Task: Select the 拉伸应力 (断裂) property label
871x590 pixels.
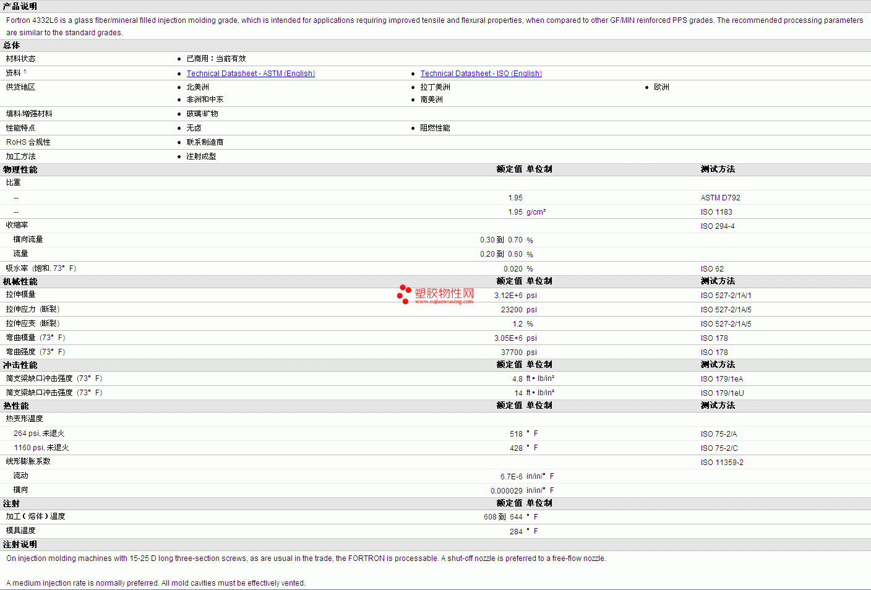Action: click(x=33, y=309)
